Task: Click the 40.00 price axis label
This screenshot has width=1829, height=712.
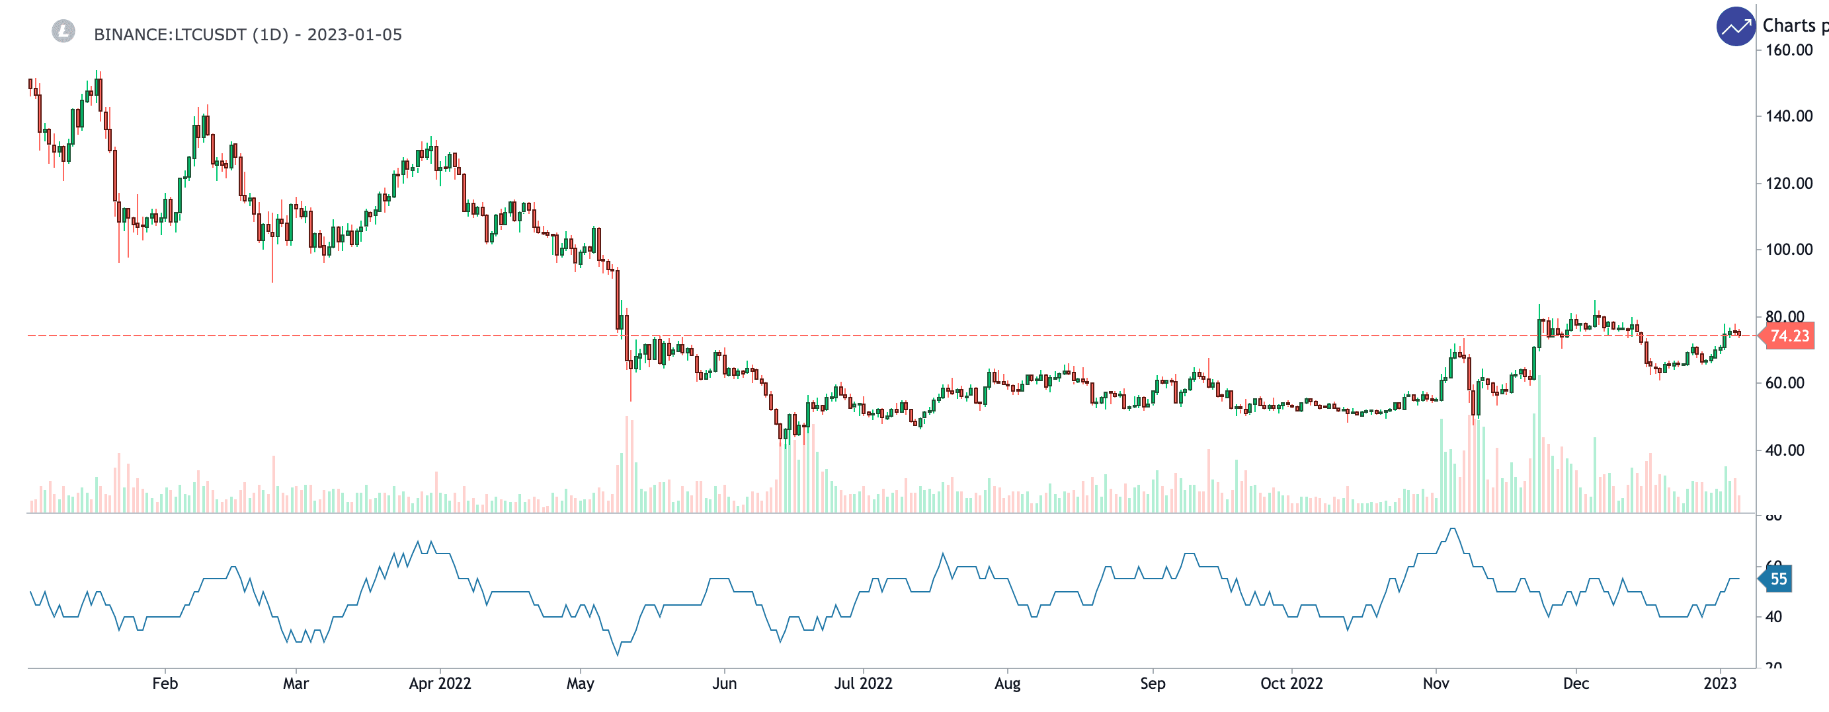Action: 1784,450
